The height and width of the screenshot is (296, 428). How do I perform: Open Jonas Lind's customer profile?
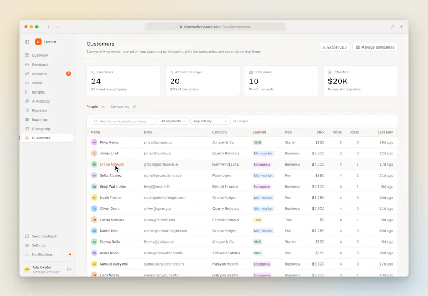tap(109, 153)
